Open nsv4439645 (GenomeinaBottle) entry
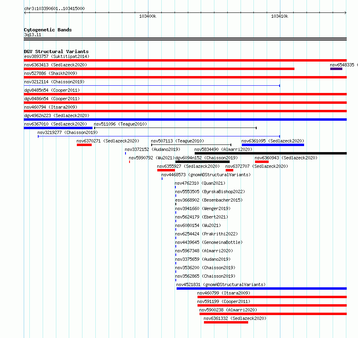Image resolution: width=358 pixels, height=338 pixels. 209,242
